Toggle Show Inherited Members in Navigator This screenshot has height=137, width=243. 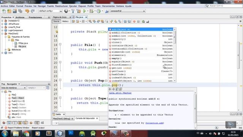click(x=4, y=123)
